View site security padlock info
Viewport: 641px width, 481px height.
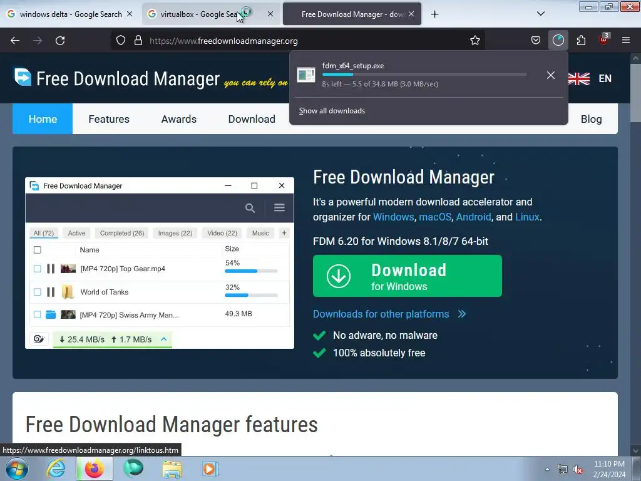coord(138,41)
